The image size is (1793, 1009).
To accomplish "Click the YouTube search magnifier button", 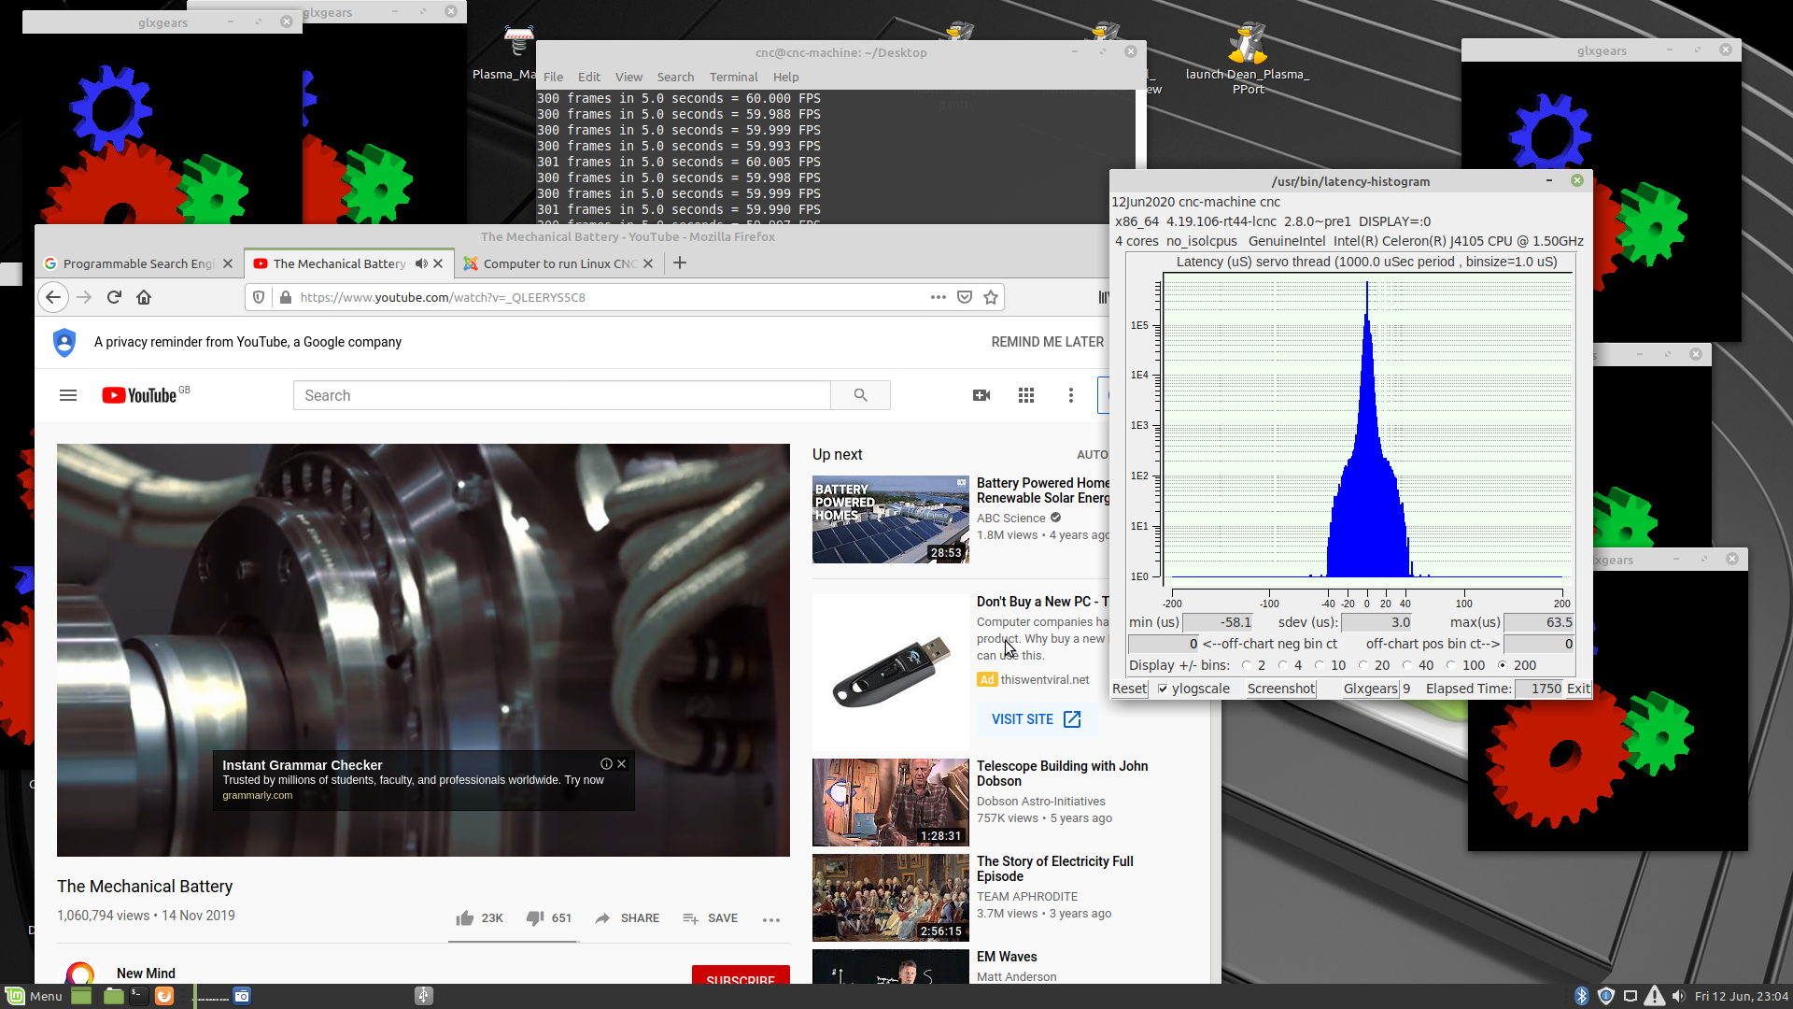I will tap(860, 395).
